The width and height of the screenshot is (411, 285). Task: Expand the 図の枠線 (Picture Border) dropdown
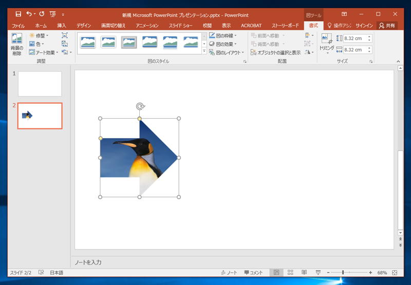(223, 35)
